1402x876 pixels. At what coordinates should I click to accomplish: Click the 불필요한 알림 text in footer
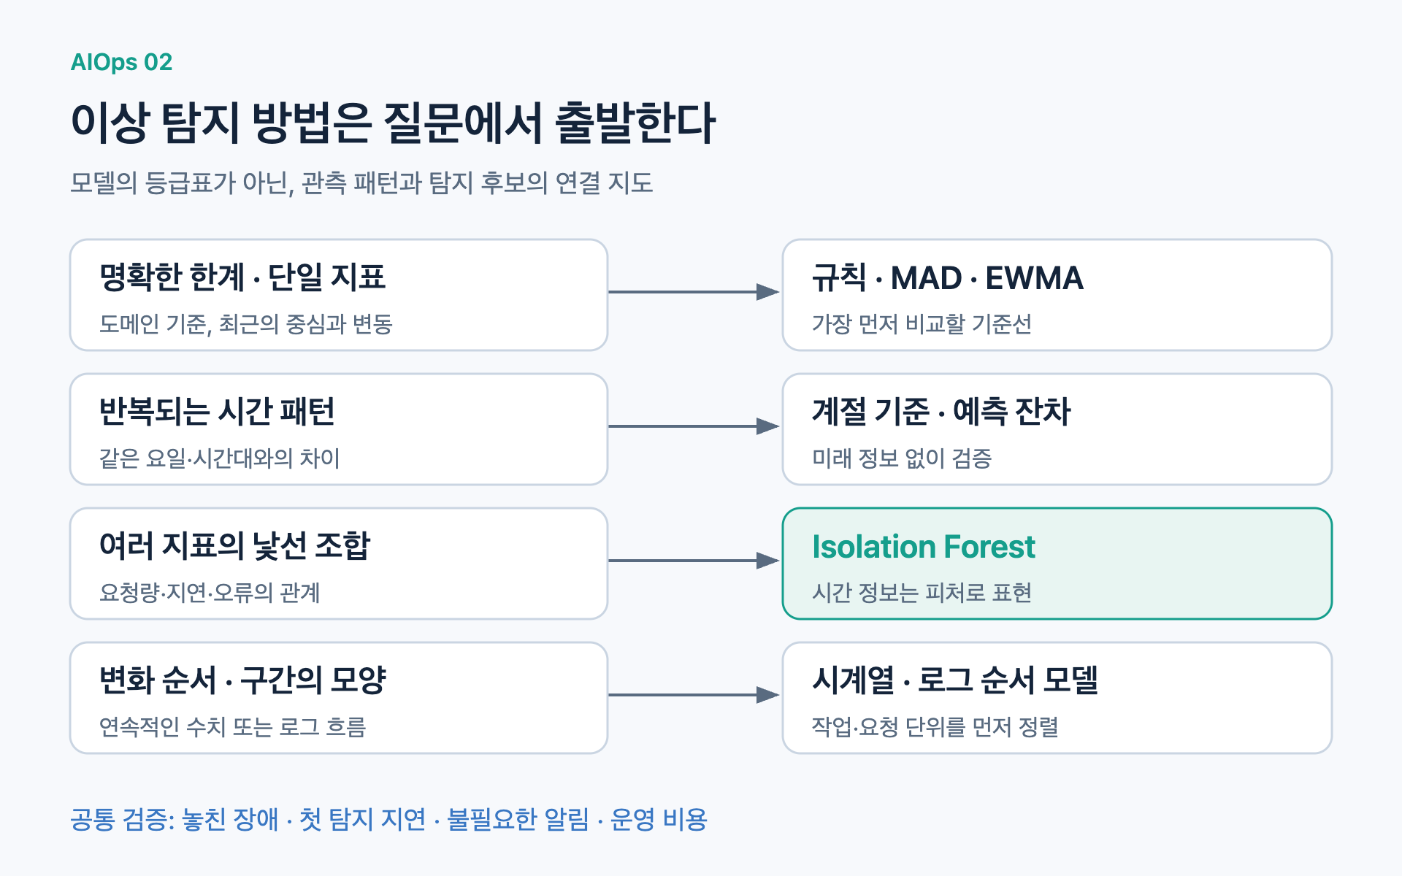[x=518, y=819]
